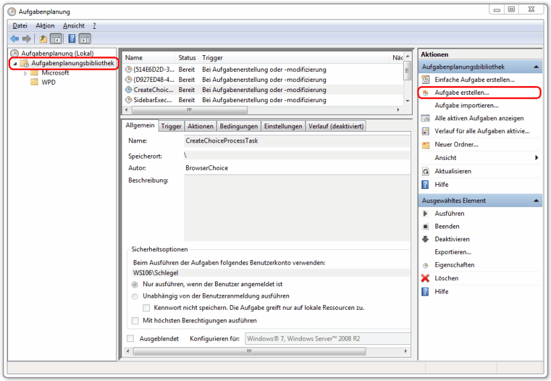Click the Deaktivieren down-arrow icon
Image resolution: width=551 pixels, height=381 pixels.
pos(425,239)
